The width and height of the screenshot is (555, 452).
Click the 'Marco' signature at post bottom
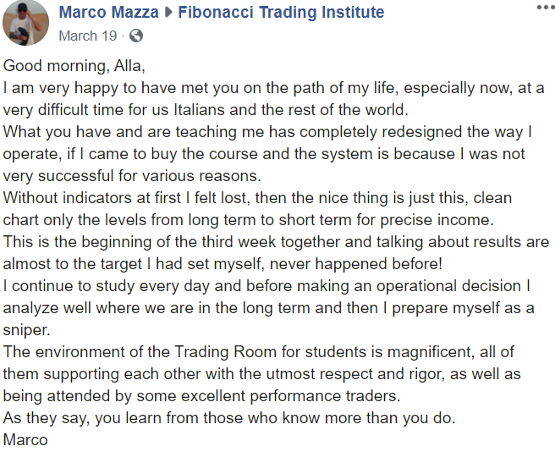(25, 440)
